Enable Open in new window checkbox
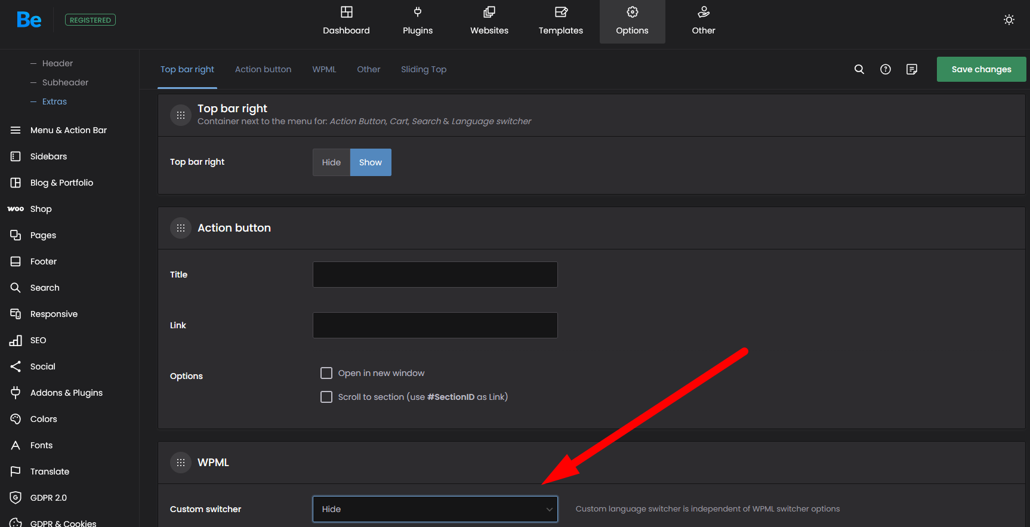This screenshot has height=527, width=1030. click(x=326, y=373)
